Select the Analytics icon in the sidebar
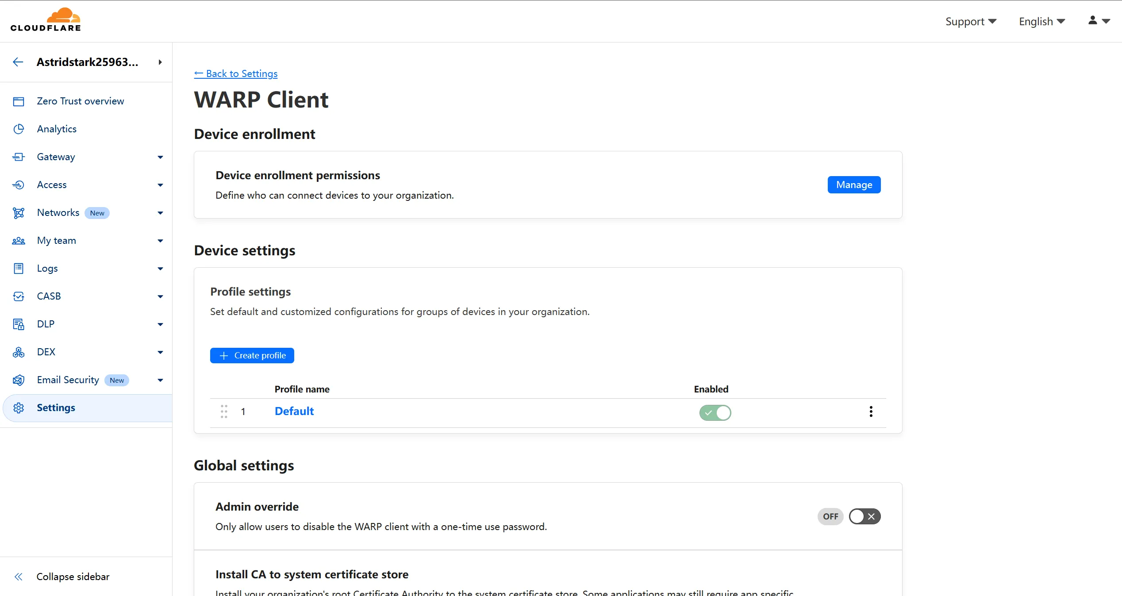Screen dimensions: 1122x596 pos(19,129)
